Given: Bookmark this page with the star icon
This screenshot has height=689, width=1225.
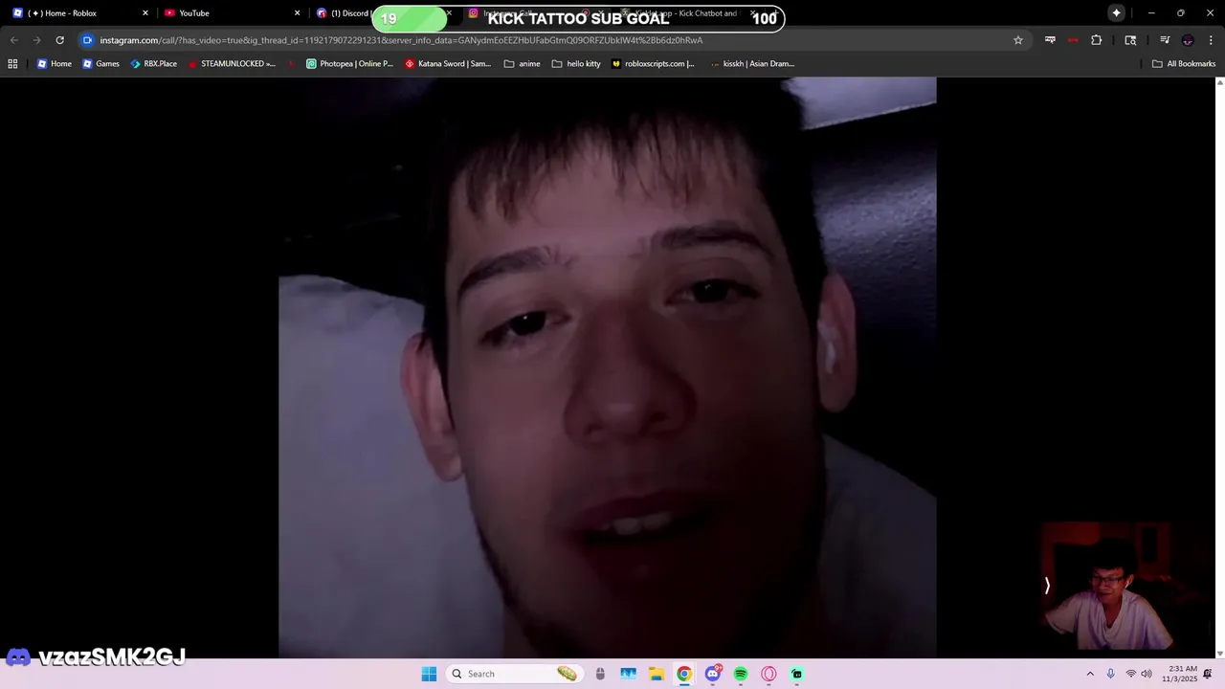Looking at the screenshot, I should tap(1018, 40).
